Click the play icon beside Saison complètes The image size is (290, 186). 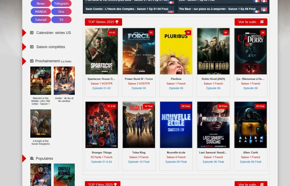pyautogui.click(x=32, y=47)
